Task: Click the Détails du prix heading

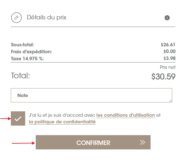Action: coord(47,17)
